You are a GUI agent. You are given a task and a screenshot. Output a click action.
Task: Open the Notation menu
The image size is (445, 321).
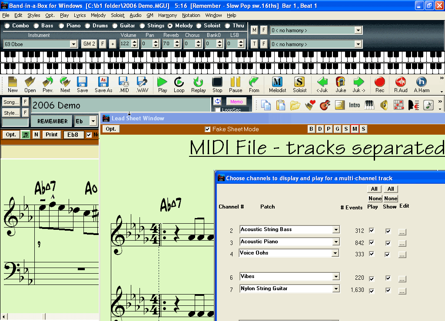191,15
